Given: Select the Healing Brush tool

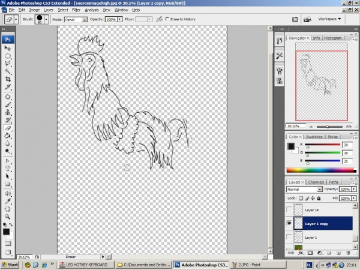Looking at the screenshot, I should click(8, 97).
